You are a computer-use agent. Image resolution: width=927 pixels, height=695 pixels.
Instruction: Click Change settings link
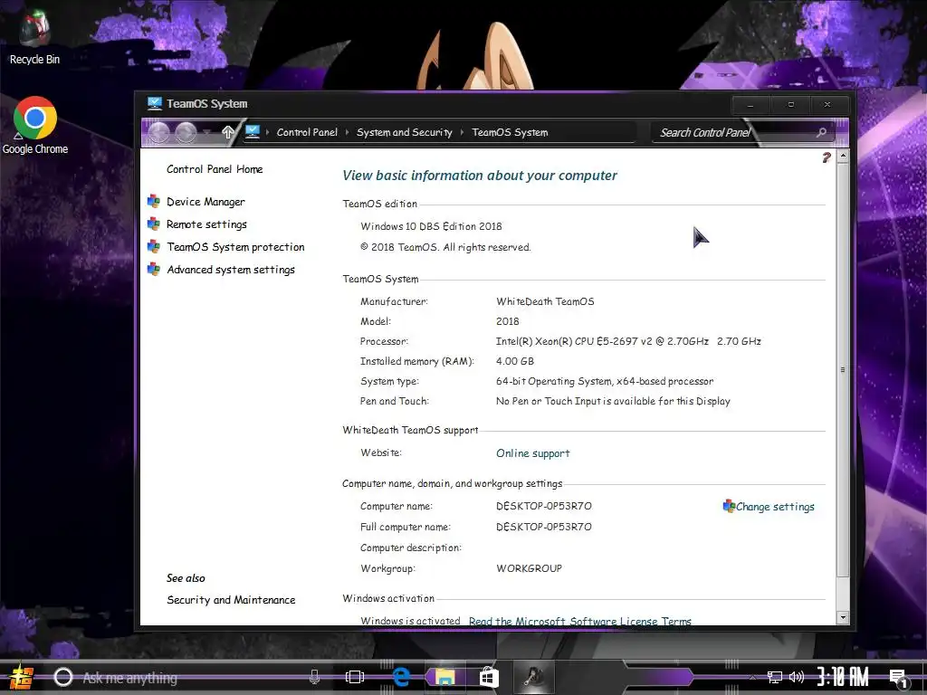[x=775, y=507]
